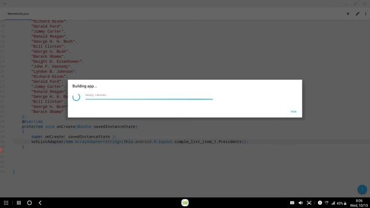Select the MainActivity.java tab in the editor
This screenshot has width=370, height=208.
coord(18,14)
